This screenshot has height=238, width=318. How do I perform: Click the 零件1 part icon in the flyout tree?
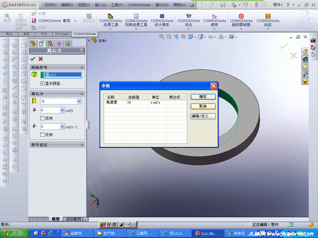pos(94,40)
